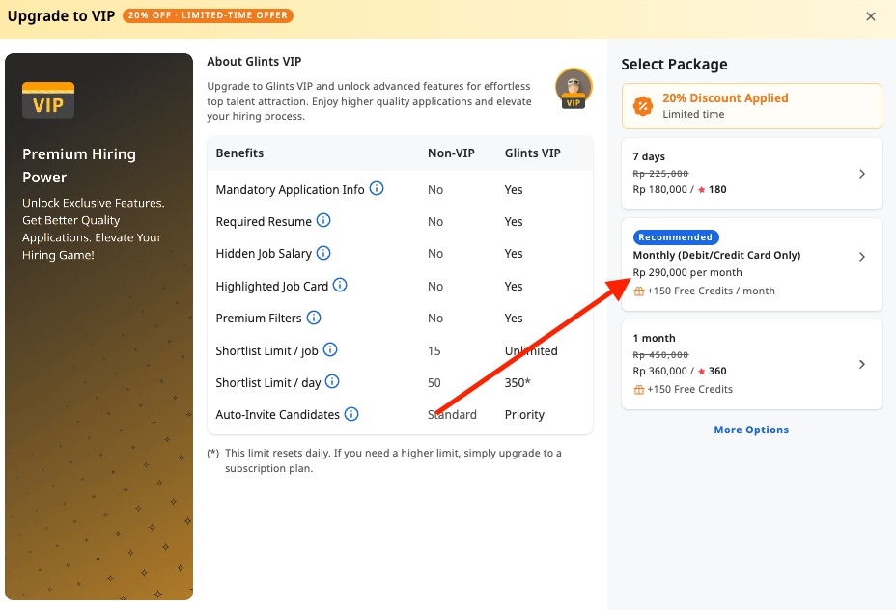The height and width of the screenshot is (610, 896).
Task: Click the strikethrough Rp 450,000 price
Action: point(660,354)
